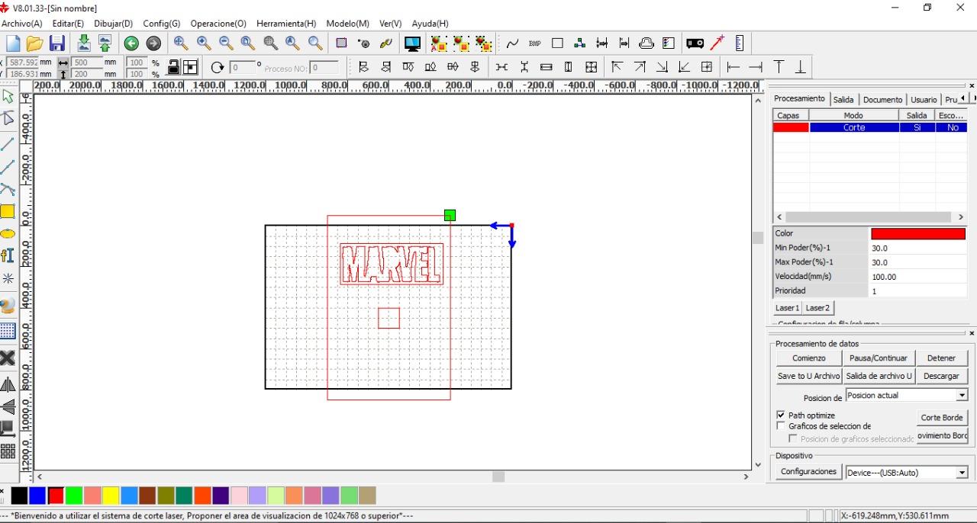Image resolution: width=977 pixels, height=523 pixels.
Task: Enable the Path optimize checkbox
Action: (x=781, y=416)
